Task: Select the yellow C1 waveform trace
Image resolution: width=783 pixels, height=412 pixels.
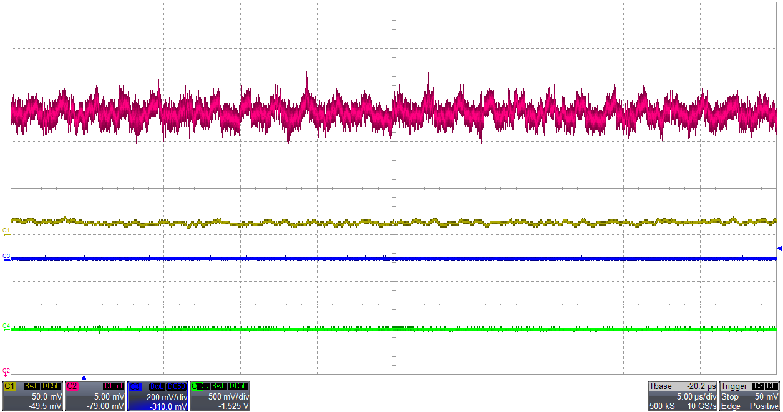Action: pyautogui.click(x=393, y=223)
